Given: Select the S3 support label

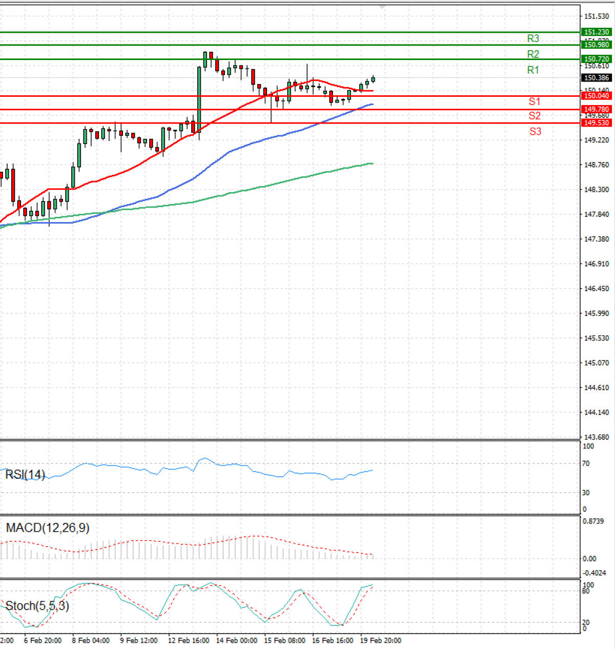Looking at the screenshot, I should click(x=535, y=132).
